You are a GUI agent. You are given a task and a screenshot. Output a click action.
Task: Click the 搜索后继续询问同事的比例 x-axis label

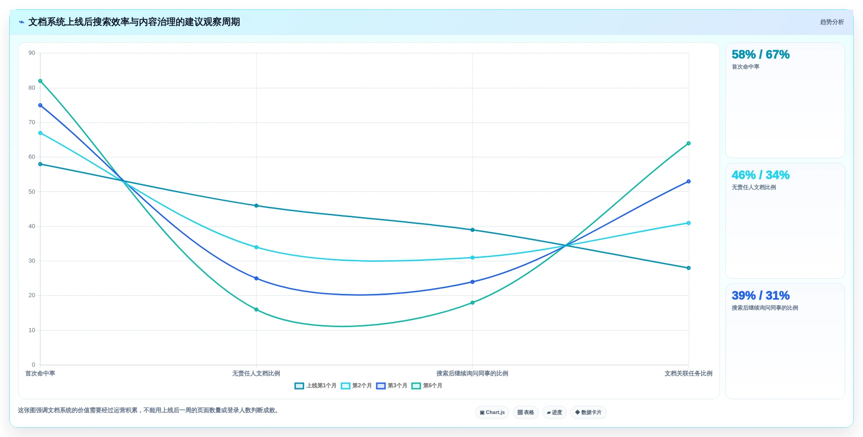coord(472,374)
